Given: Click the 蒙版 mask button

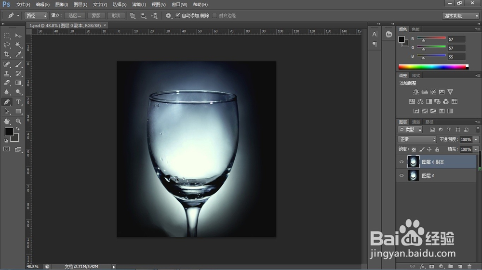Looking at the screenshot, I should pyautogui.click(x=96, y=16).
